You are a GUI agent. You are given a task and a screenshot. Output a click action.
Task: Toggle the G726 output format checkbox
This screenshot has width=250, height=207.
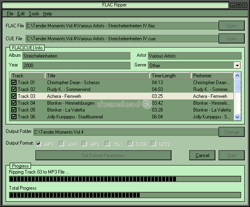click(130, 143)
